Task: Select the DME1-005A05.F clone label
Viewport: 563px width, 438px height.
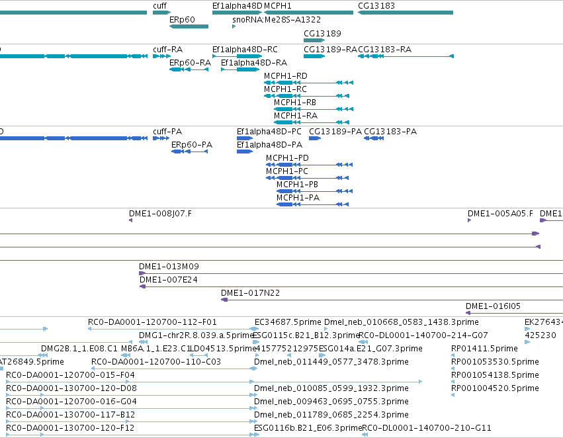Action: pyautogui.click(x=500, y=214)
